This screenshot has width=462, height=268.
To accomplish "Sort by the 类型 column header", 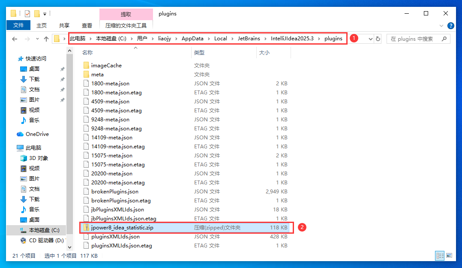I will (x=199, y=52).
